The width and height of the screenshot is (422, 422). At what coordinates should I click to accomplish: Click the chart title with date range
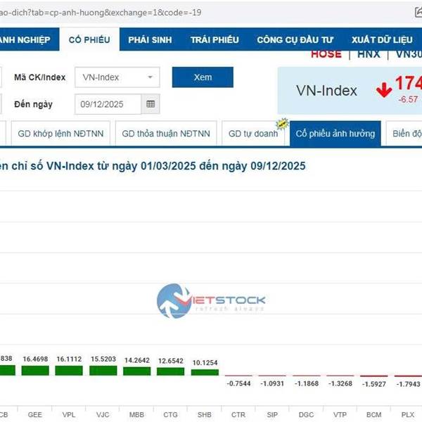pyautogui.click(x=153, y=166)
